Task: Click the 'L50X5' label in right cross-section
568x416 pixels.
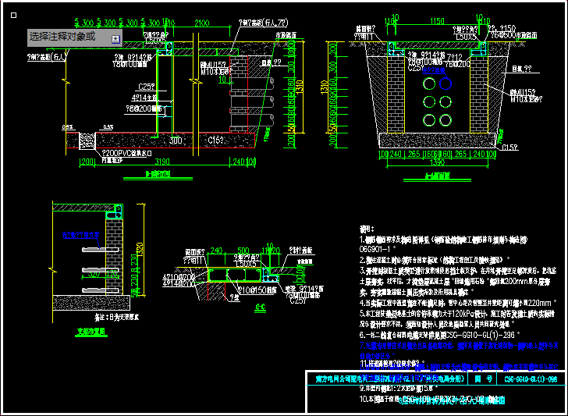Action: point(467,36)
